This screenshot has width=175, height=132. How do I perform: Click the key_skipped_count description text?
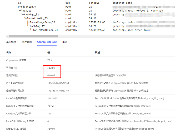point(125,129)
